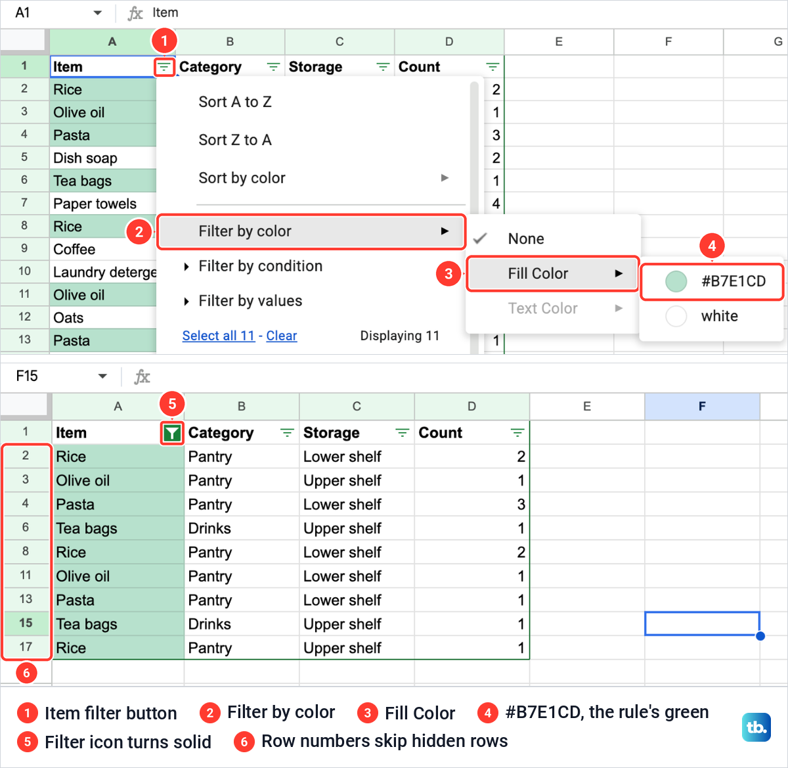Click the fx icon beside the Item formula

pyautogui.click(x=135, y=13)
